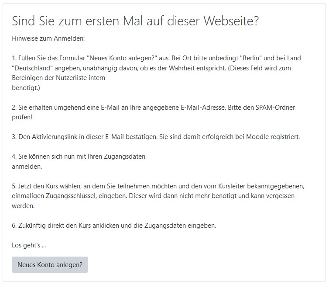Screen dimensions: 329x285
Task: Click the "Los geht's ..." text
Action: [29, 245]
